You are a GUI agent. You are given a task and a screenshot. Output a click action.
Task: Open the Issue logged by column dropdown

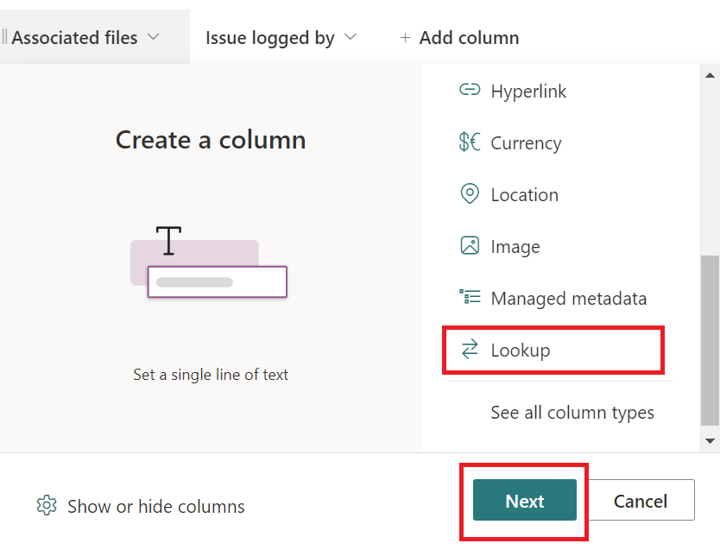(350, 38)
